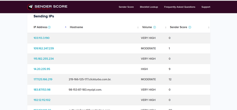Click score 12 for 177.125.166.219
This screenshot has width=237, height=110.
170,79
